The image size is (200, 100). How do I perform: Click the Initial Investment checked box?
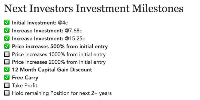pyautogui.click(x=7, y=22)
